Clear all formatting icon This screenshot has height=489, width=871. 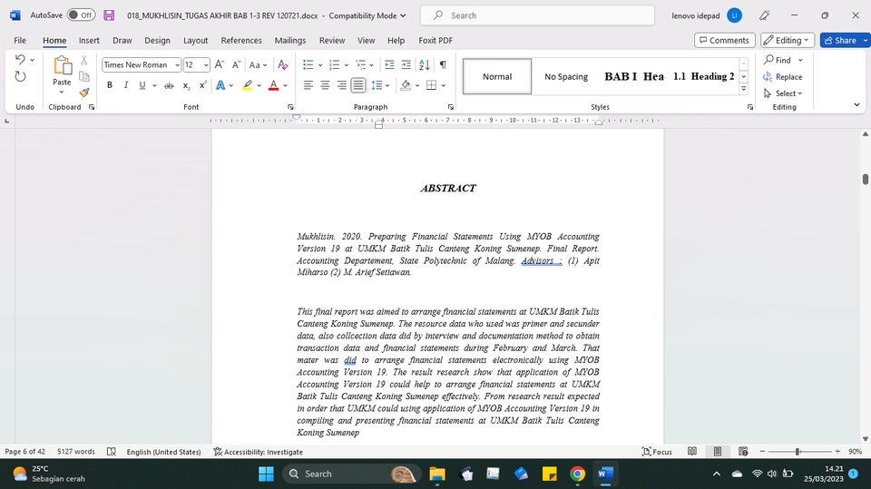point(283,64)
